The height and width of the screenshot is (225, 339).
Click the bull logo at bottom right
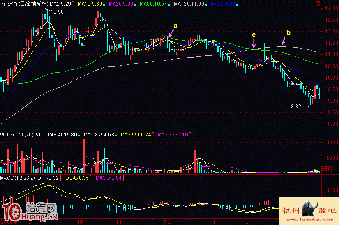(309, 211)
